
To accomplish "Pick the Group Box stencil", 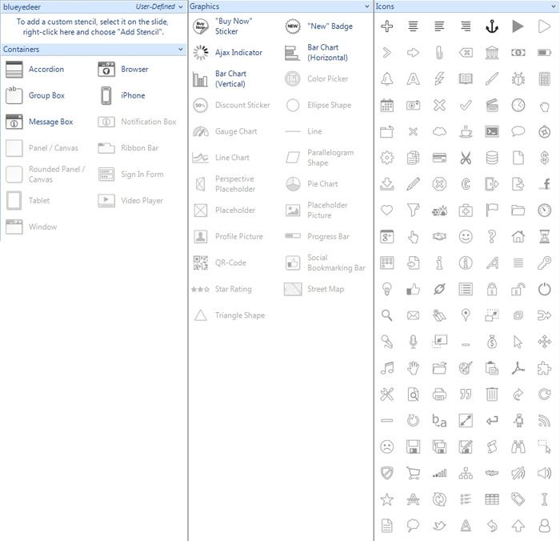I will pos(35,95).
